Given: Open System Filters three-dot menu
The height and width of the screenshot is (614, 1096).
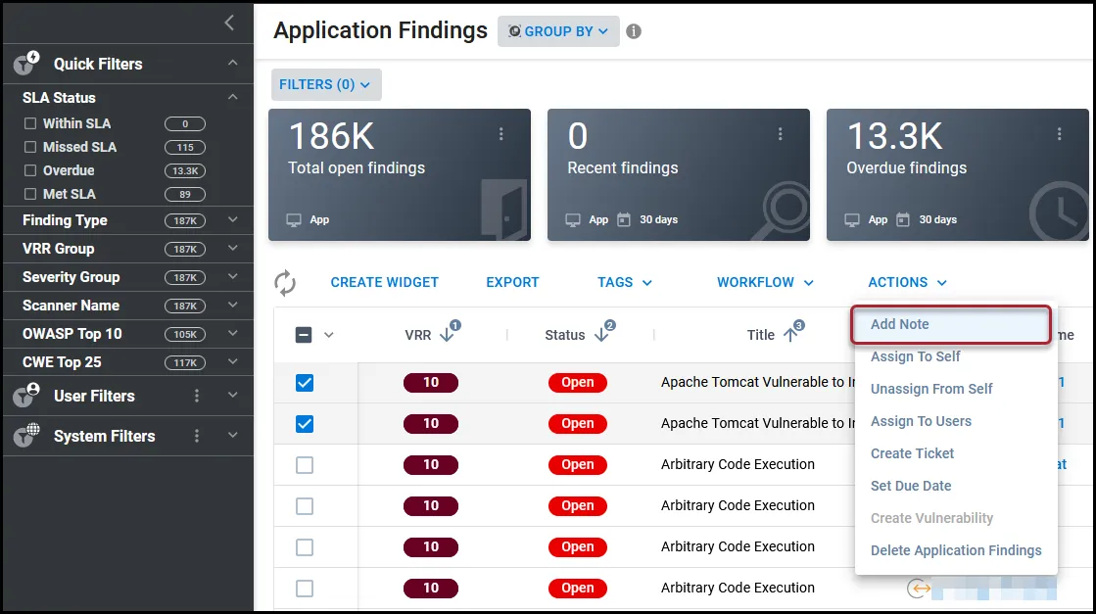Looking at the screenshot, I should click(x=197, y=436).
